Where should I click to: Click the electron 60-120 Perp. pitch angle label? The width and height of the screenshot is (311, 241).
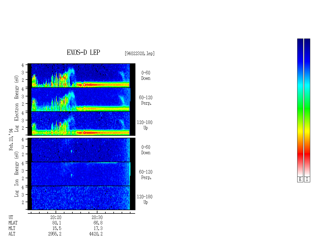click(146, 101)
